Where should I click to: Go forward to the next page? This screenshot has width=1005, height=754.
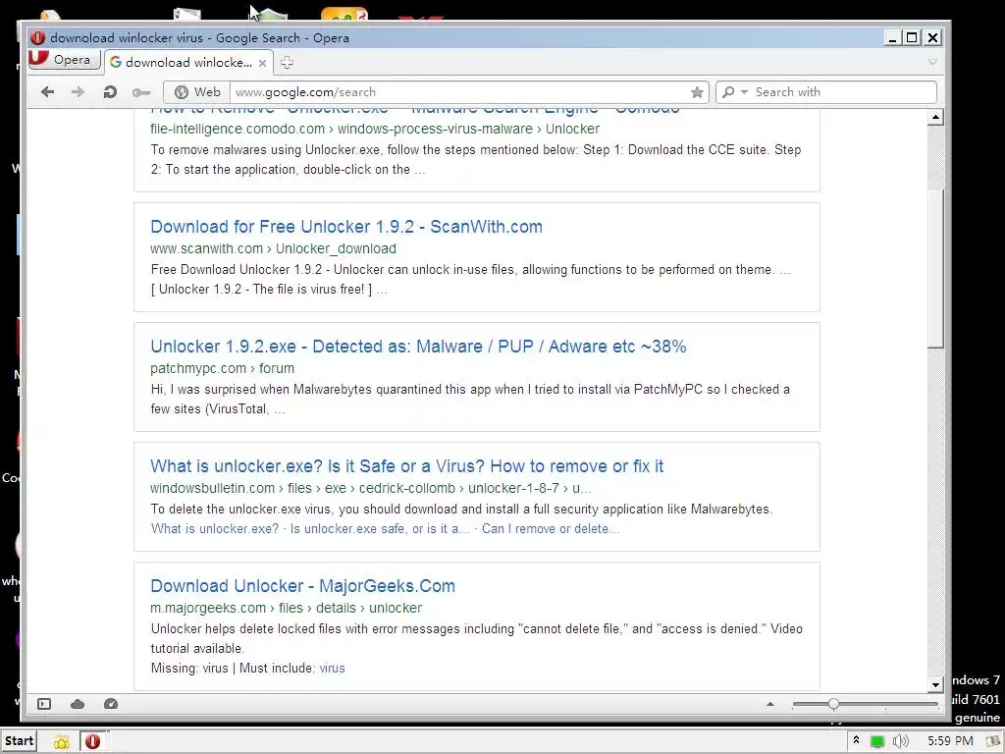(78, 91)
